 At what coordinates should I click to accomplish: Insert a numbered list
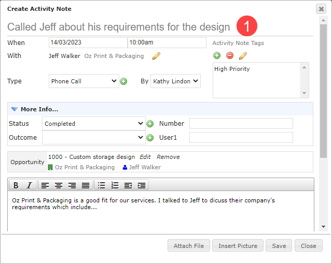[115, 185]
